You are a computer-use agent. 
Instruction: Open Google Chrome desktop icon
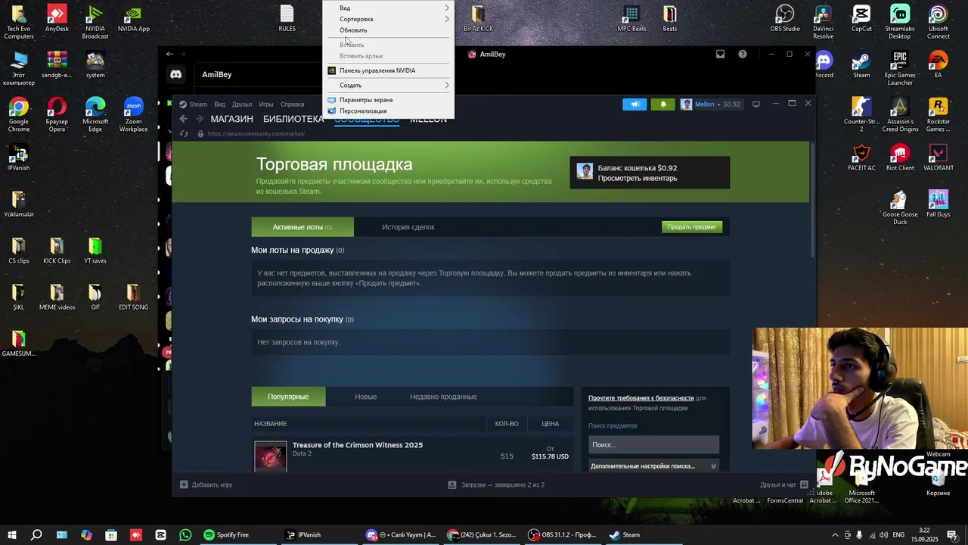pyautogui.click(x=19, y=114)
